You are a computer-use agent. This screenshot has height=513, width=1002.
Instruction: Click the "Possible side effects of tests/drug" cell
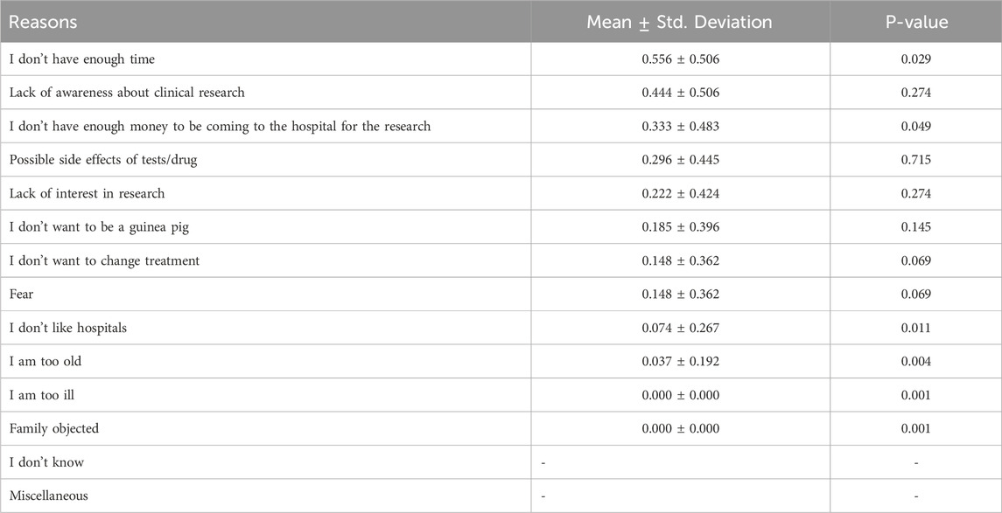[x=110, y=160]
